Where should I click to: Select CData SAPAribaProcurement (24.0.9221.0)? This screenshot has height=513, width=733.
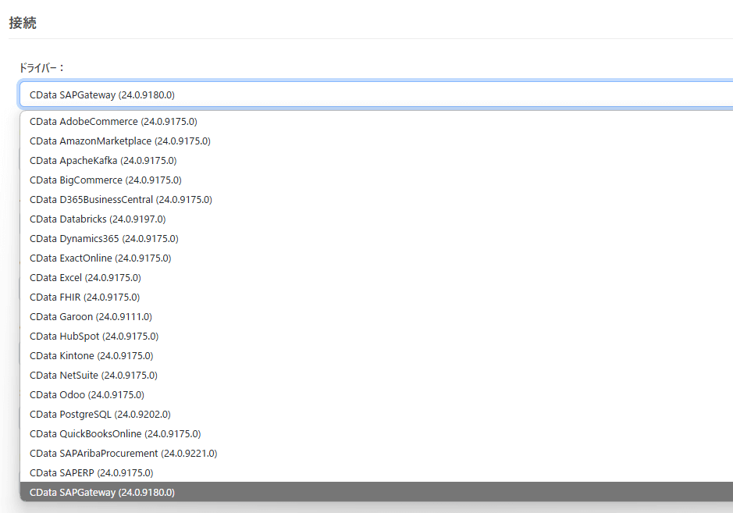point(376,454)
